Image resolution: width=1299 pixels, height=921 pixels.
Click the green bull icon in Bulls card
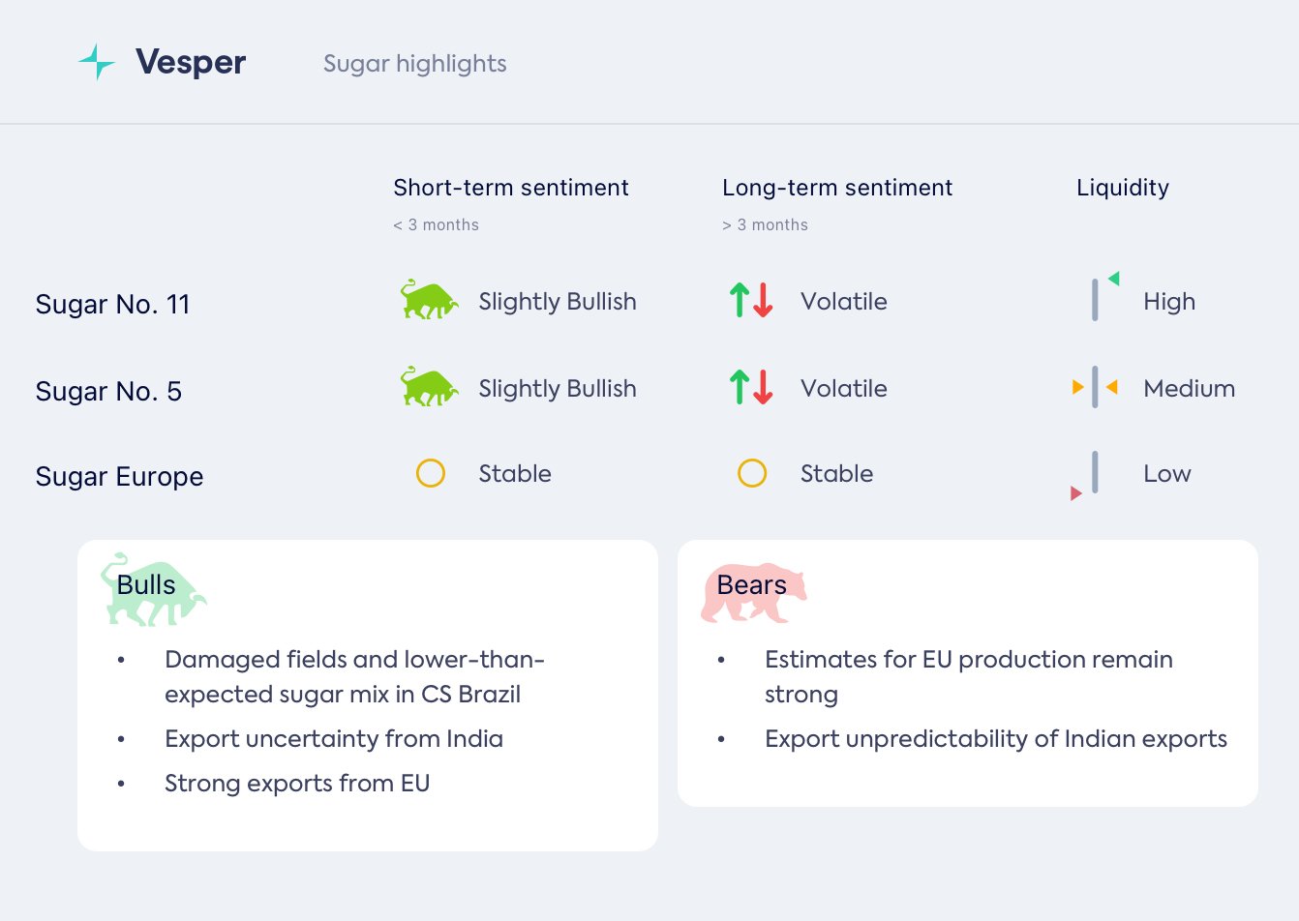point(153,590)
